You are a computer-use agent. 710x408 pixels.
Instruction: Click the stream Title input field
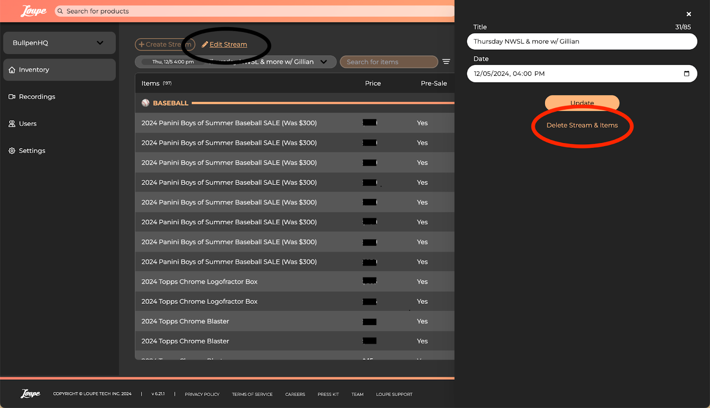[581, 42]
